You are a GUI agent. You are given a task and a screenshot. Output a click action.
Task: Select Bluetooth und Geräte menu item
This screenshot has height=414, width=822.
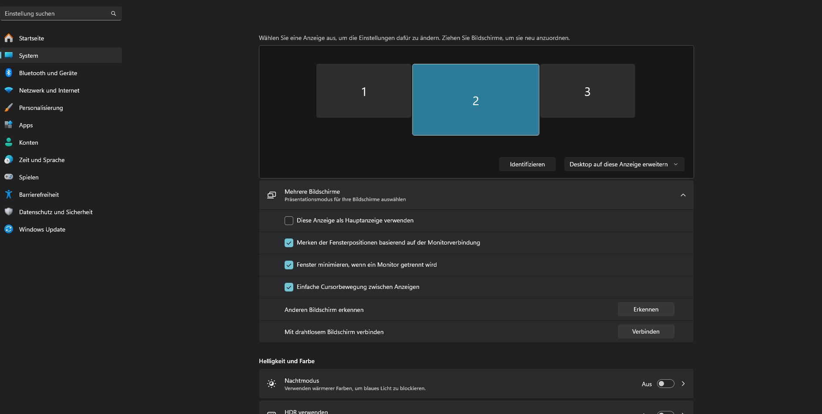[x=61, y=73]
